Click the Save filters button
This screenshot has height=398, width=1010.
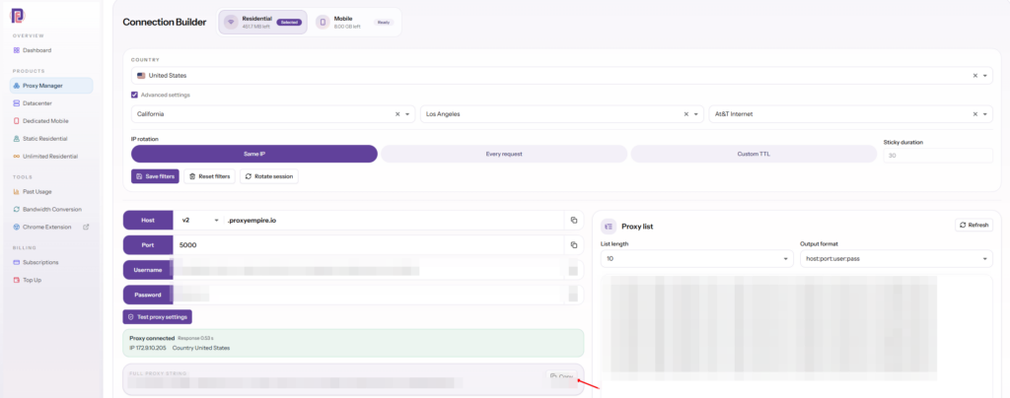tap(155, 176)
